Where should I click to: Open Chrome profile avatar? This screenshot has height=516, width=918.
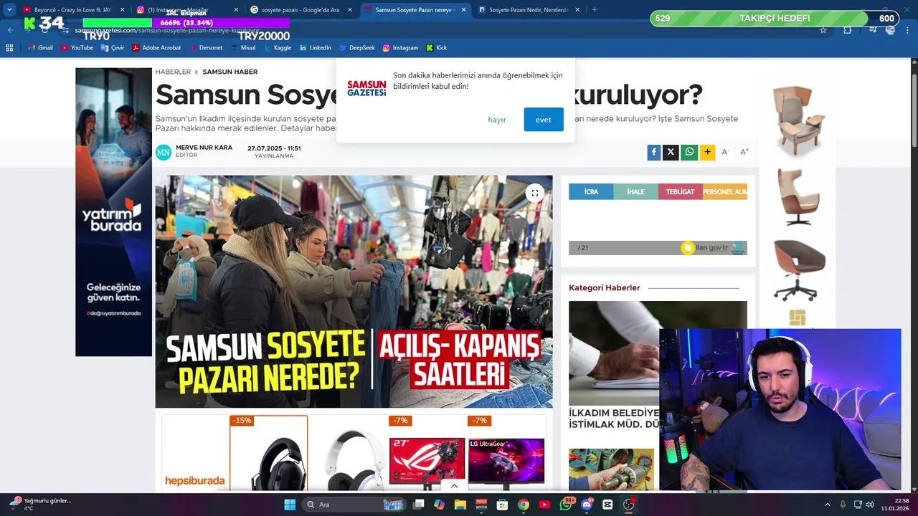coord(890,30)
